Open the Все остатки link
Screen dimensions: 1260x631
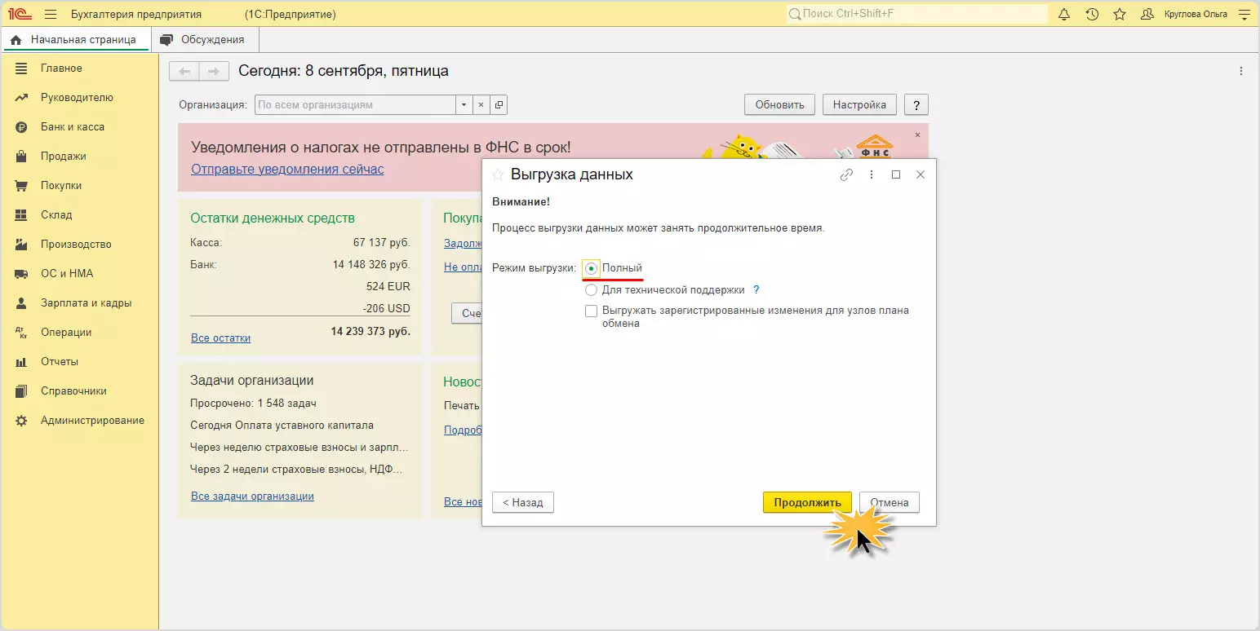coord(220,338)
